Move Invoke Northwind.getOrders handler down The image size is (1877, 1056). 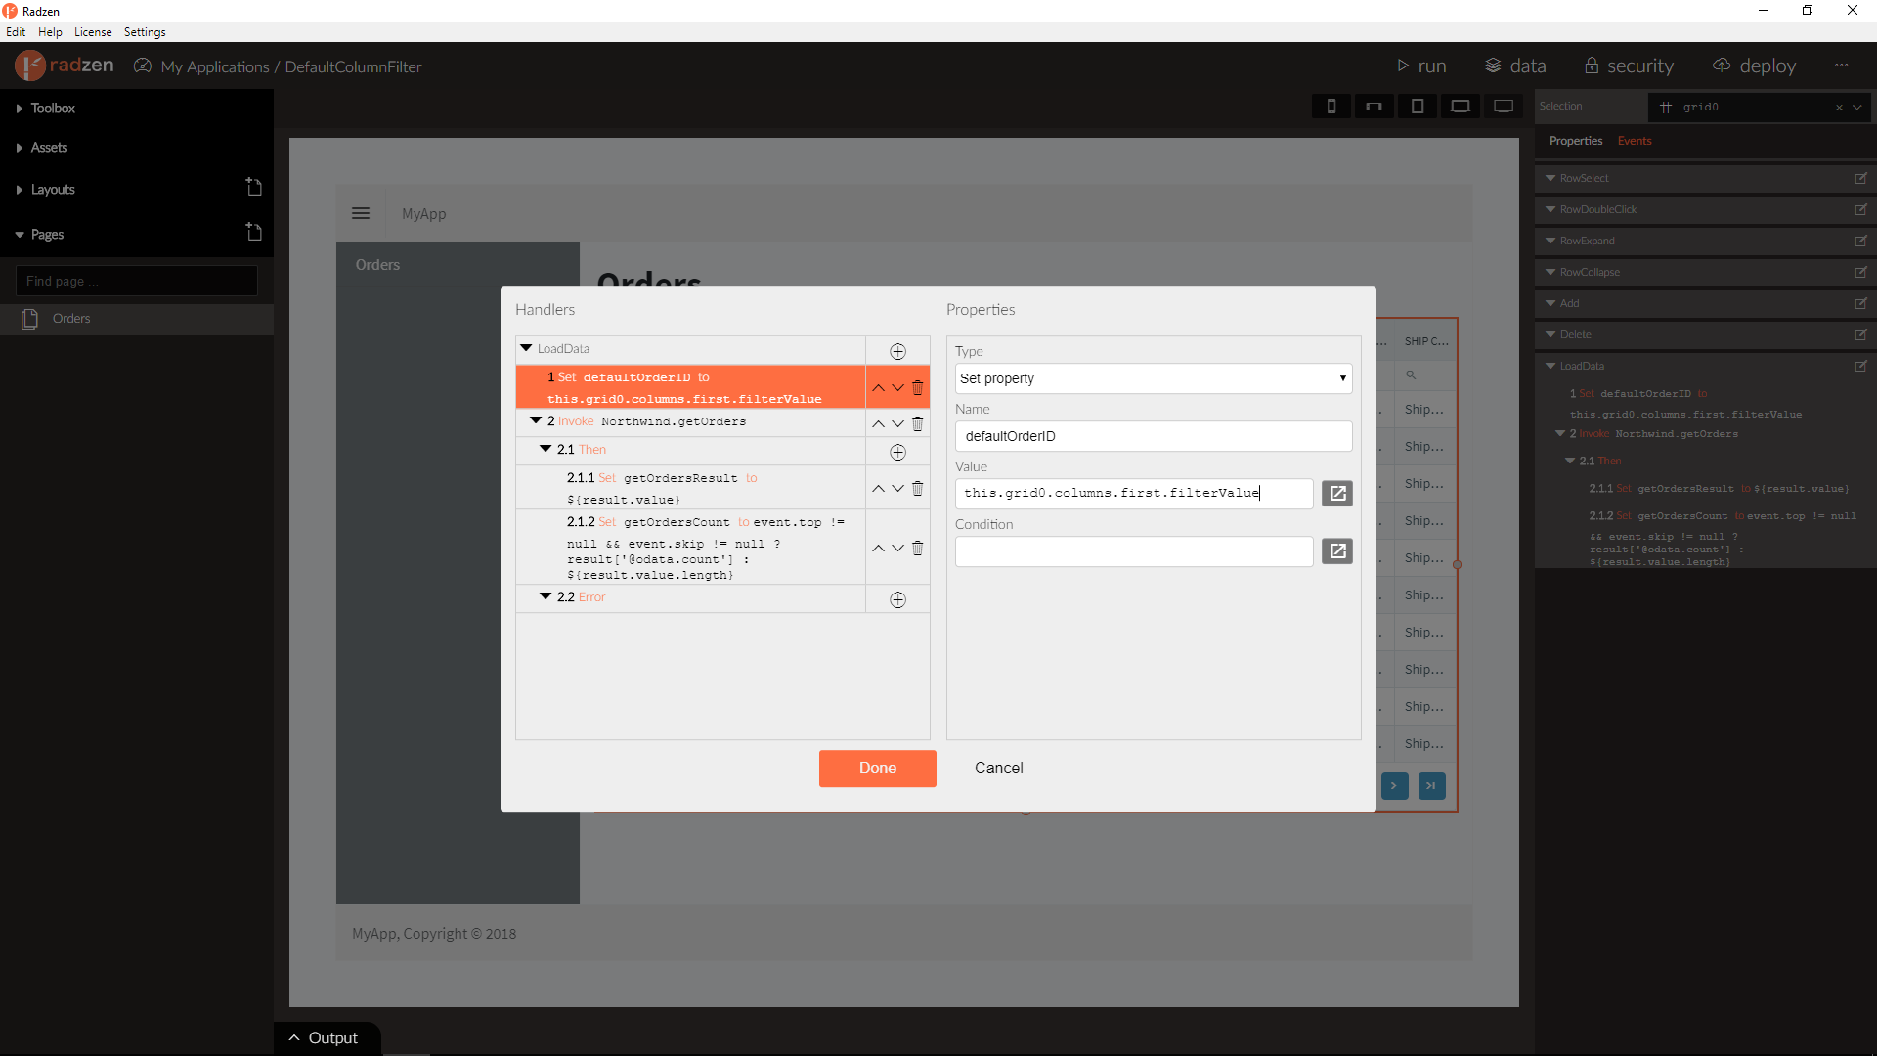[x=897, y=423]
